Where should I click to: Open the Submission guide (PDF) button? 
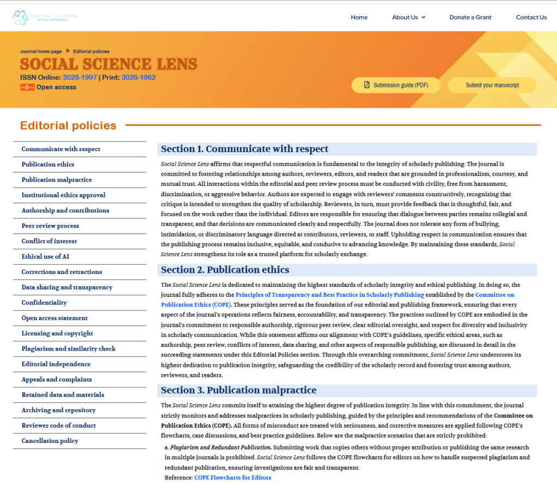[396, 85]
